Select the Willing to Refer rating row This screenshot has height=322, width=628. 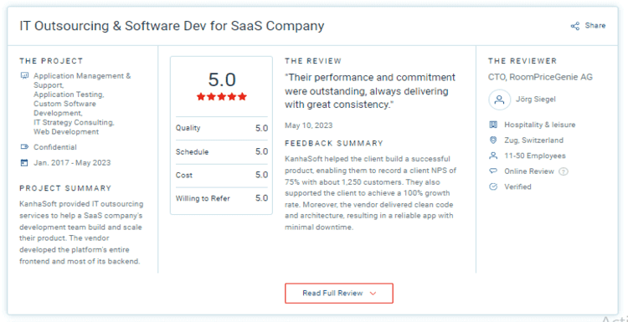point(222,198)
